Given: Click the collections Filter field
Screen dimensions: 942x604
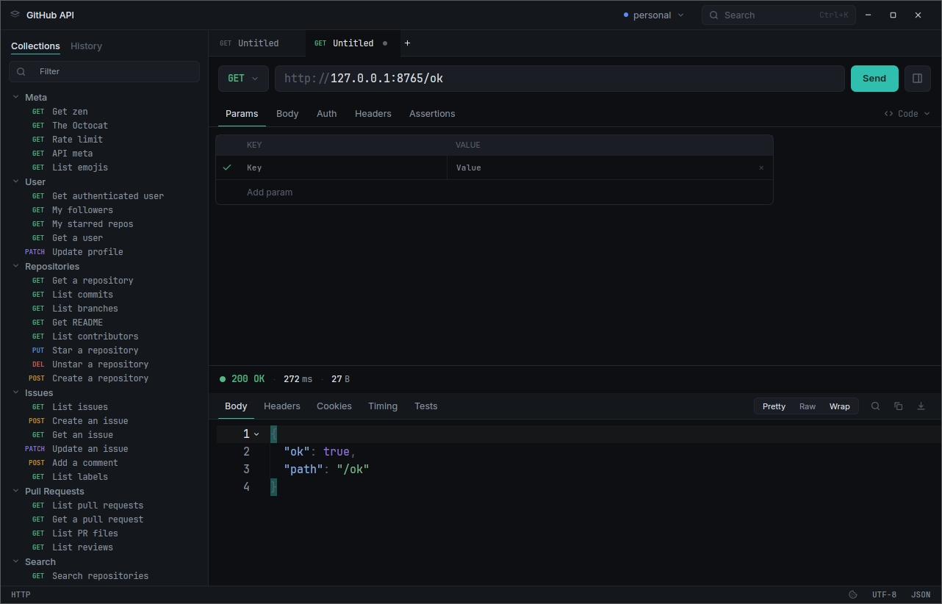Looking at the screenshot, I should click(104, 72).
